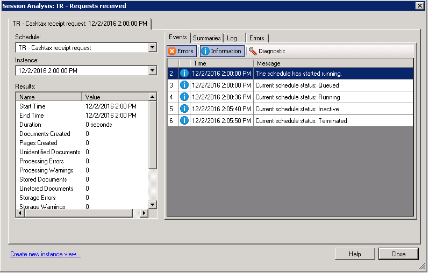This screenshot has height=274, width=429.
Task: Open the Schedule dropdown
Action: [x=153, y=48]
